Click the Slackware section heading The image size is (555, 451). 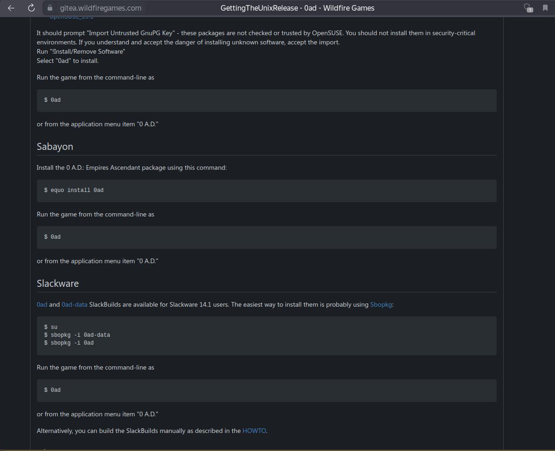[58, 283]
